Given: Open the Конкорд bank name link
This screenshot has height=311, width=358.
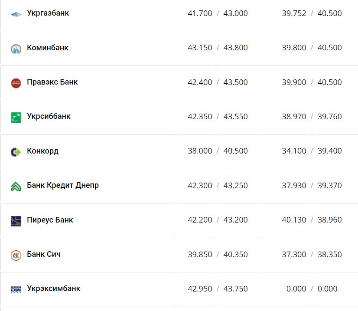Looking at the screenshot, I should (42, 151).
